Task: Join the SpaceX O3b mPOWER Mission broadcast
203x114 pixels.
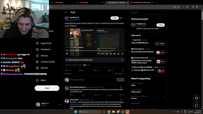Action: pos(160,44)
